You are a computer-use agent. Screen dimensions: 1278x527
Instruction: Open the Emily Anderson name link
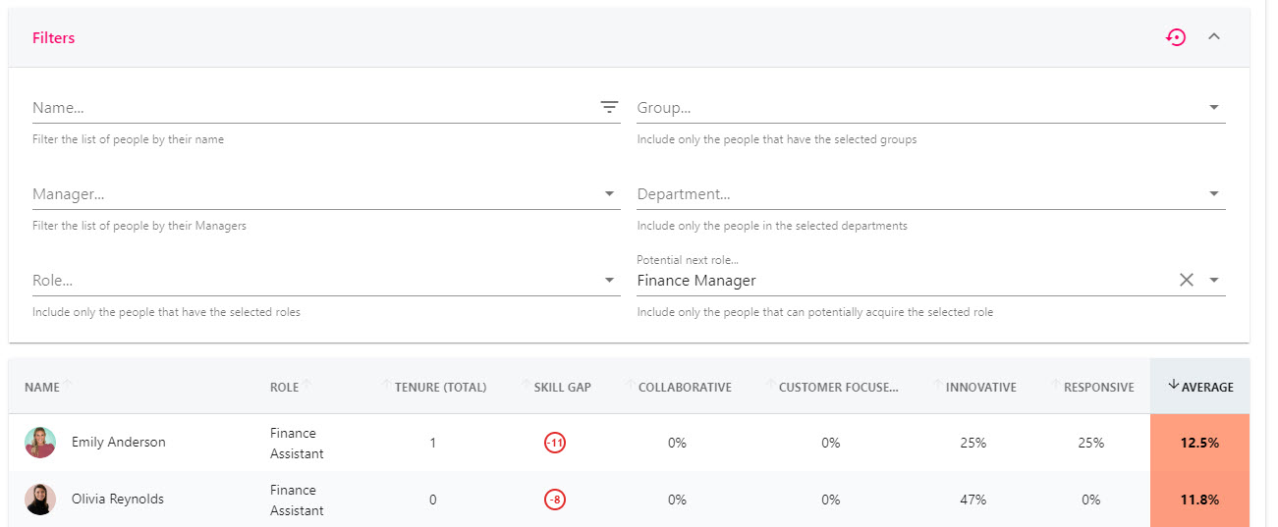pyautogui.click(x=119, y=443)
